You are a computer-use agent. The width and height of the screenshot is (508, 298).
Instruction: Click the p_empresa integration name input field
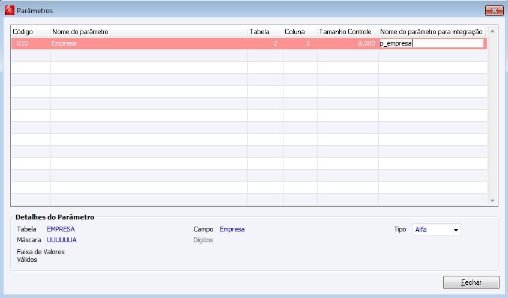pos(431,43)
